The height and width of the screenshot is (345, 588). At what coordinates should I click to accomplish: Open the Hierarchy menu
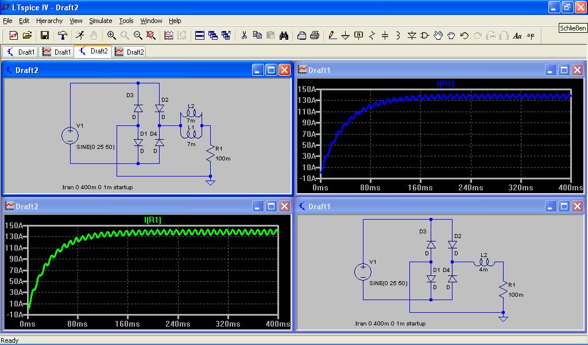[x=49, y=21]
